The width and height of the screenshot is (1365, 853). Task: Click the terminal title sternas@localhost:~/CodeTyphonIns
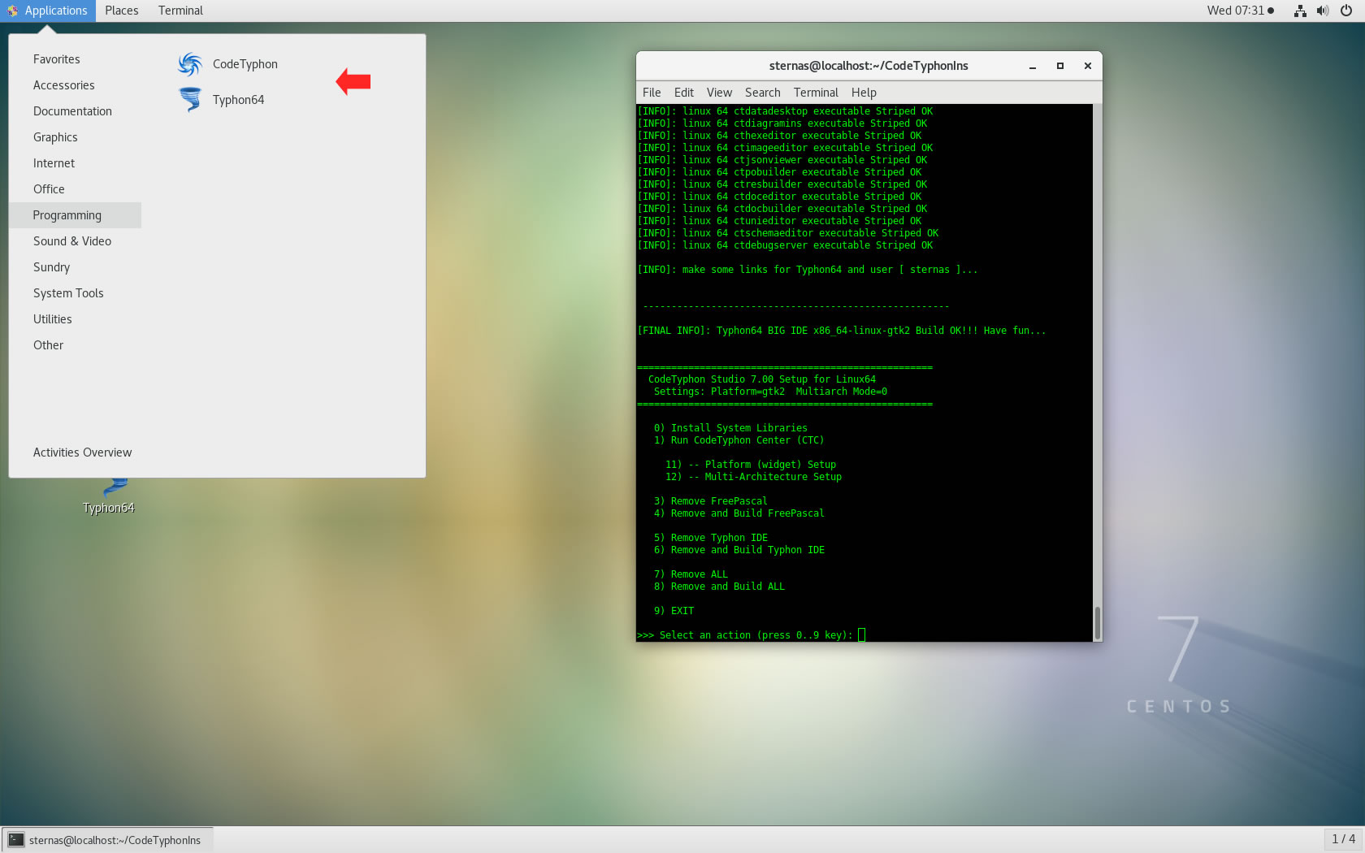869,66
